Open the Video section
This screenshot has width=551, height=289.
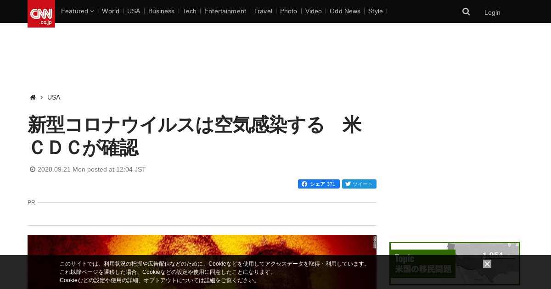[314, 11]
